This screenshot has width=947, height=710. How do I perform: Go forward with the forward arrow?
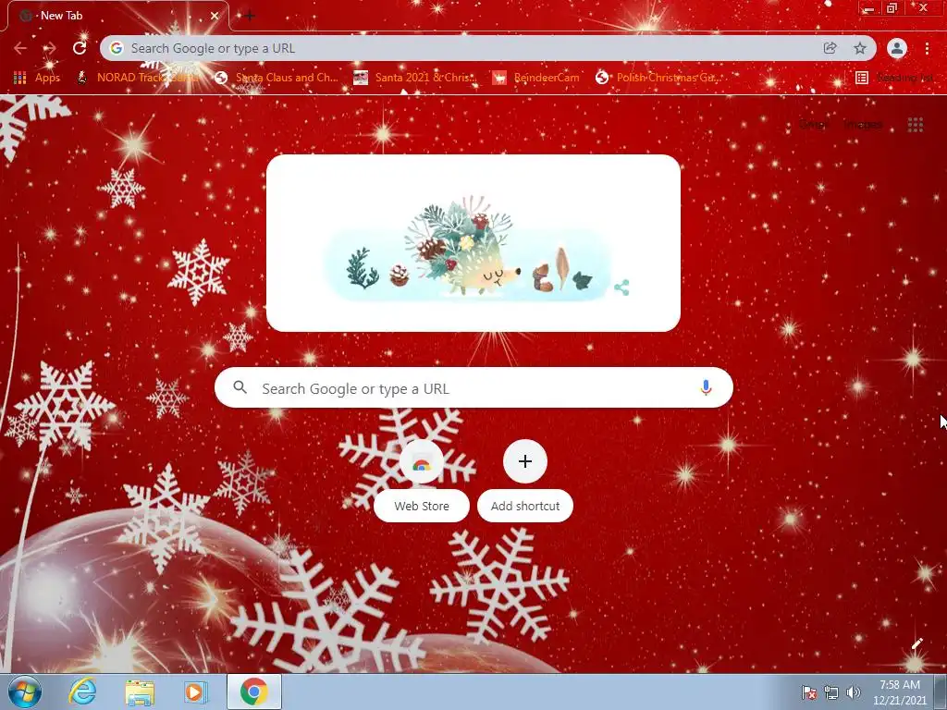click(50, 48)
